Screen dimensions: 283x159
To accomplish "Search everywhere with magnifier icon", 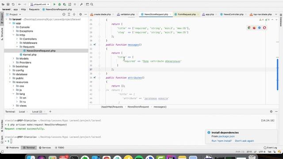I will 92,4.
